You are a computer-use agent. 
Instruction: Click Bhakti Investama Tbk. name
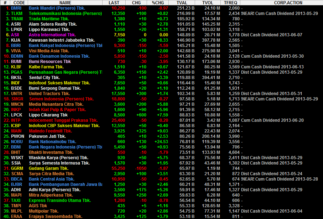click(x=51, y=153)
